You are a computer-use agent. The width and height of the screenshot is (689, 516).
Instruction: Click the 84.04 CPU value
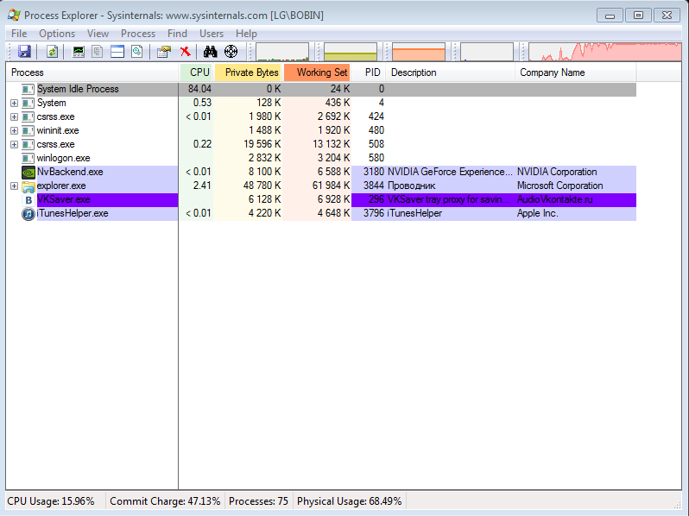199,89
